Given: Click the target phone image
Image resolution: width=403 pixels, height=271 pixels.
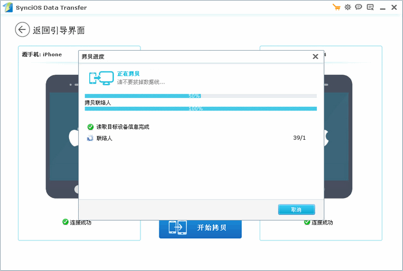Looking at the screenshot, I should 338,136.
